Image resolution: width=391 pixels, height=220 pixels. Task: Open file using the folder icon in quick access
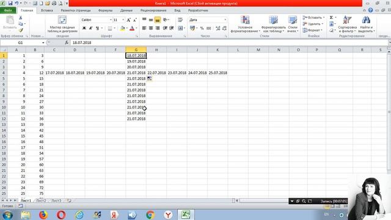pyautogui.click(x=48, y=3)
